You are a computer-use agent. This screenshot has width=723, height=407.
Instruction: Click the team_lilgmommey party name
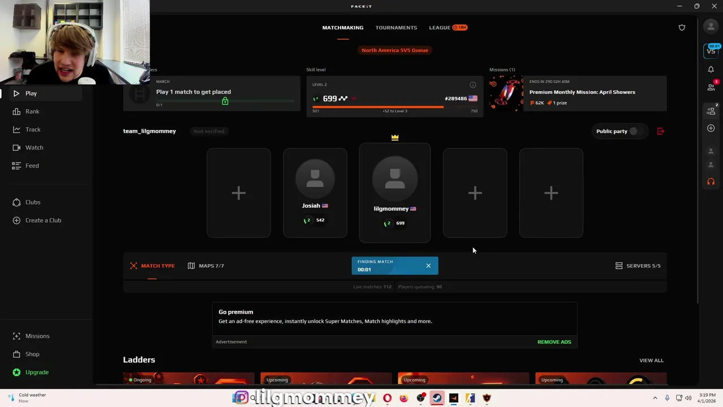coord(149,131)
